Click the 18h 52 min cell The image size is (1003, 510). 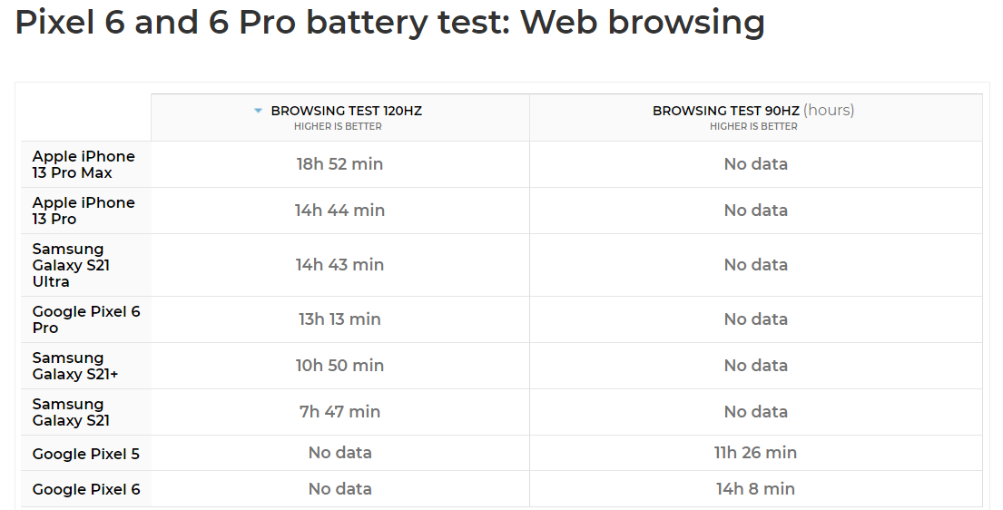point(339,164)
